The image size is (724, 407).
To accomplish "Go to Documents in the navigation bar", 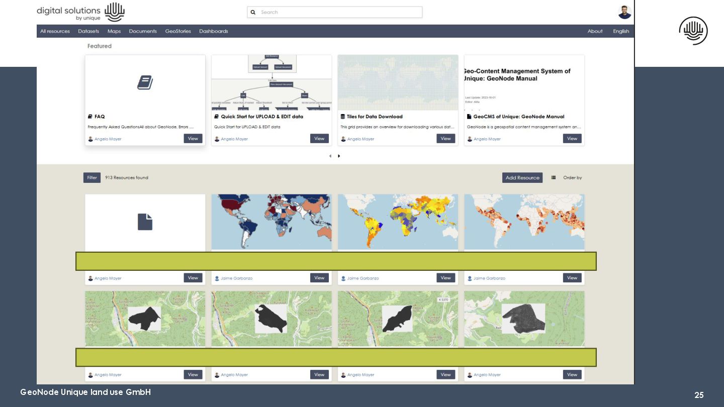I will [143, 31].
